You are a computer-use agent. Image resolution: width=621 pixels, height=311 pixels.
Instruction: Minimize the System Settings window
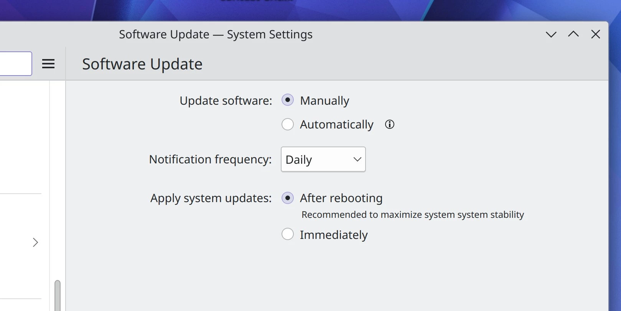tap(551, 35)
